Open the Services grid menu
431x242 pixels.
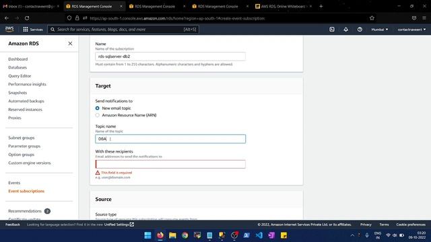pyautogui.click(x=33, y=30)
